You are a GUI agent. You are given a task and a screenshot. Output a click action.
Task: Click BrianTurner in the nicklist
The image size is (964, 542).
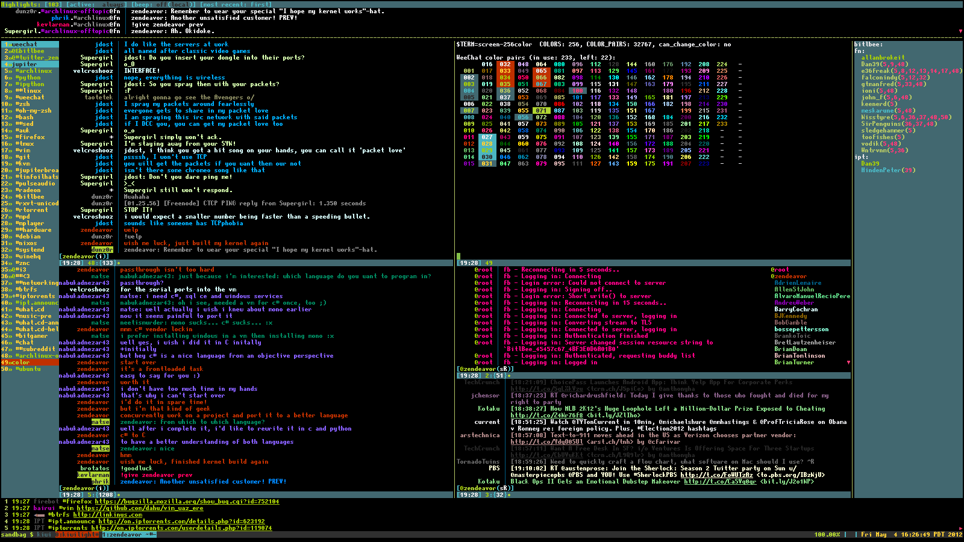(x=794, y=363)
